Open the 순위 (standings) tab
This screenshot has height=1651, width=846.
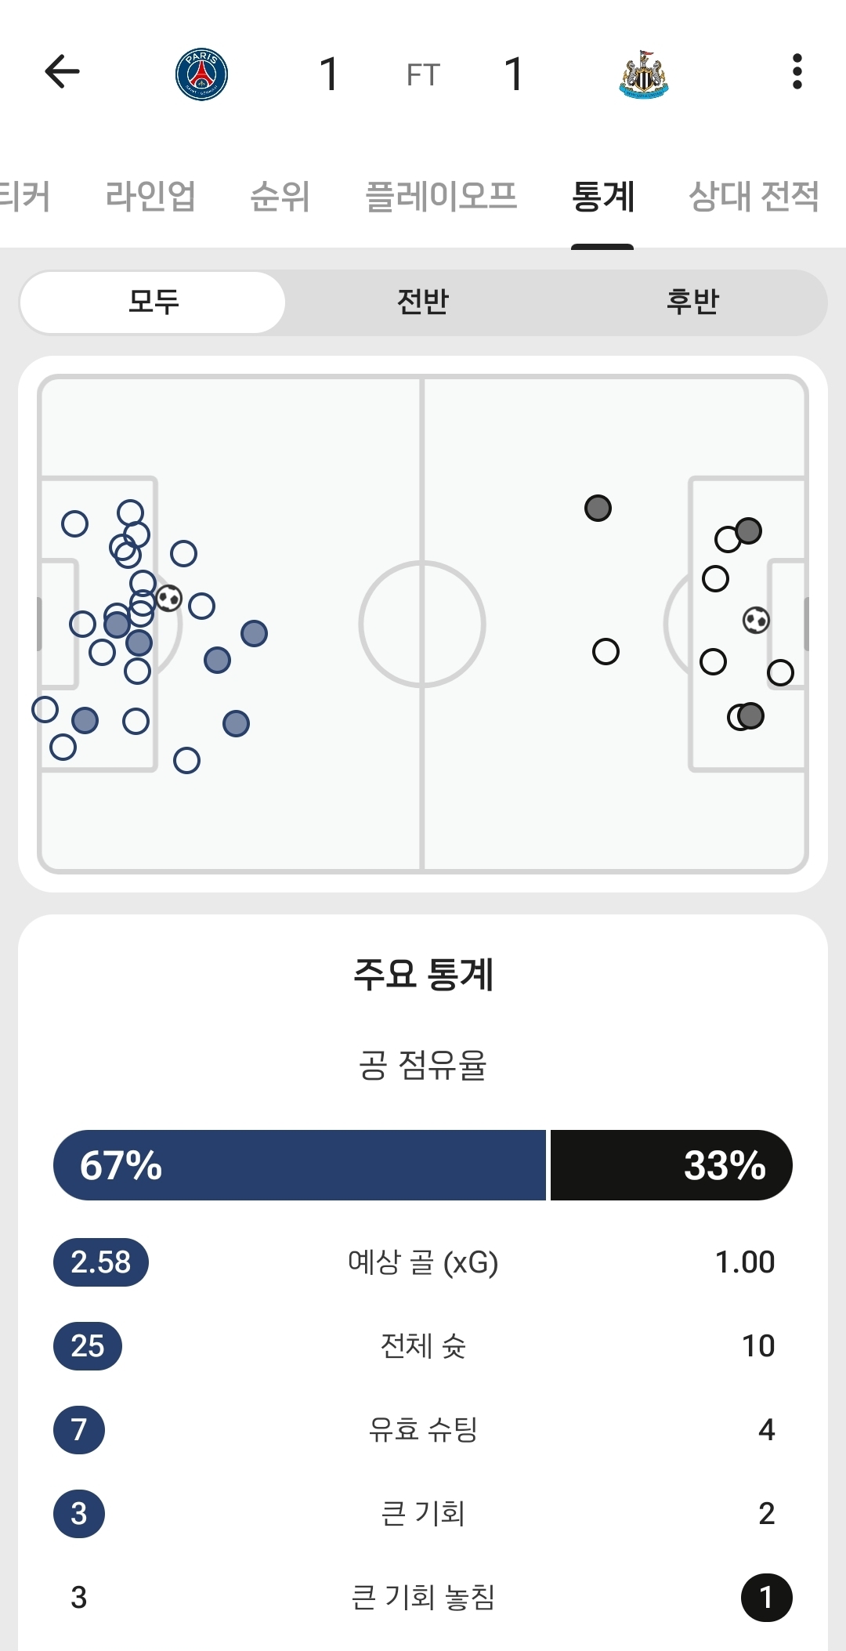(280, 196)
